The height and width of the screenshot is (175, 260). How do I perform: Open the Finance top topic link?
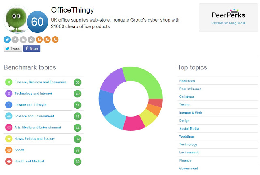click(x=185, y=160)
